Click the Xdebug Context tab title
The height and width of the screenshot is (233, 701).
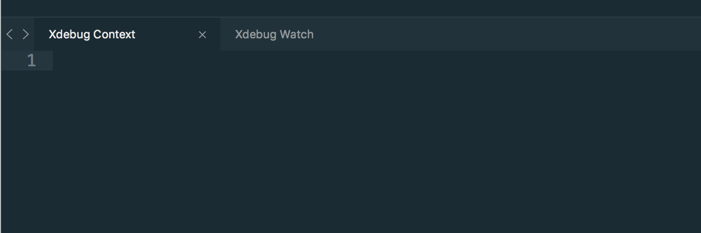[x=92, y=35]
